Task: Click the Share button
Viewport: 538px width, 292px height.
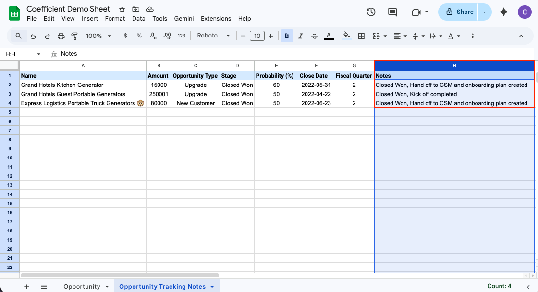Action: coord(458,12)
